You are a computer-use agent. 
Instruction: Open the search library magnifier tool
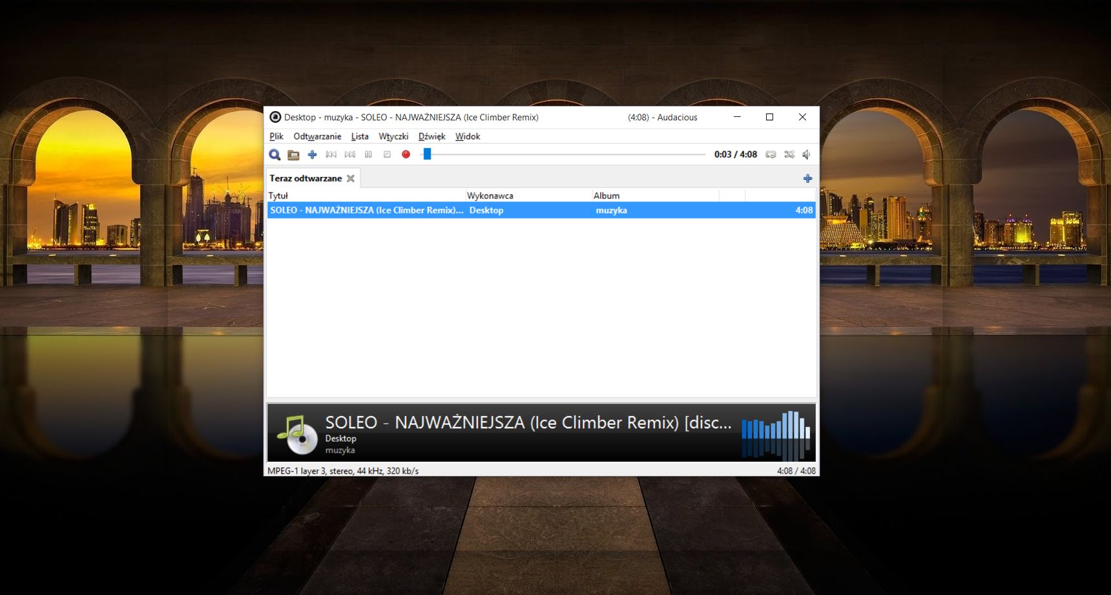[x=275, y=154]
